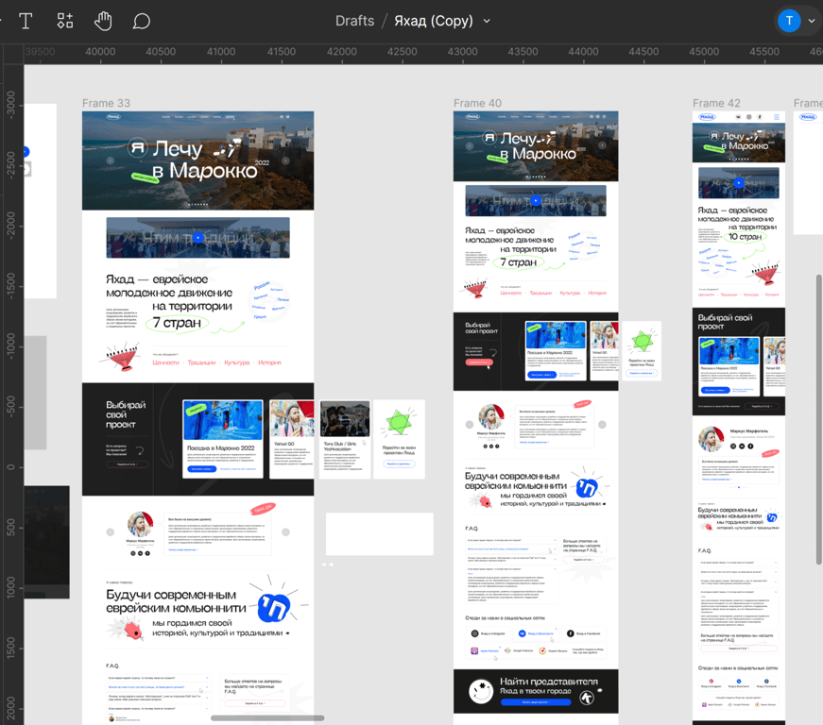Click the blue T user avatar
This screenshot has width=823, height=725.
tap(789, 21)
